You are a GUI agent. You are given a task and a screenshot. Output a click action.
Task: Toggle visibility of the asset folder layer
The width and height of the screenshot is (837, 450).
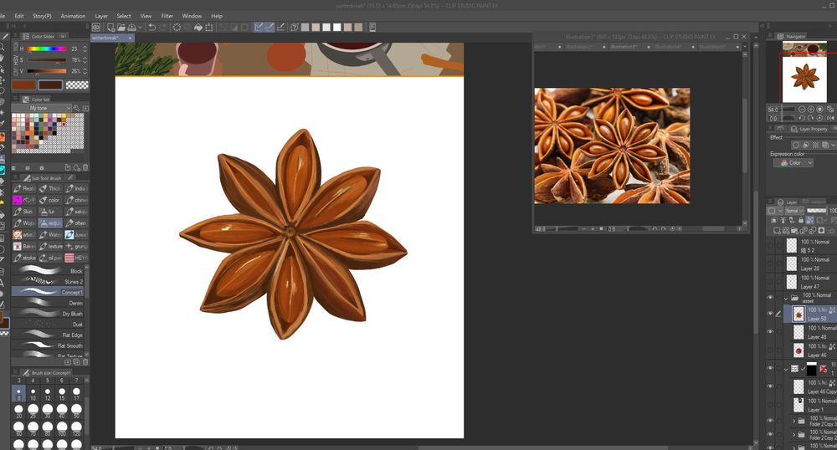coord(770,297)
